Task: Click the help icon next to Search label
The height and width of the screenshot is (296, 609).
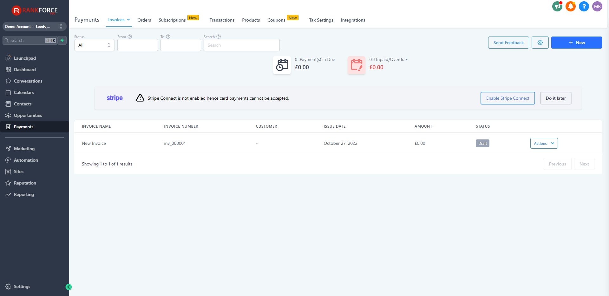Action: click(219, 37)
